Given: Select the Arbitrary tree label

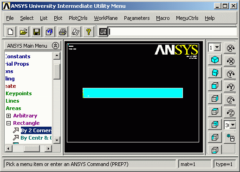Looking at the screenshot, I should 25,116.
